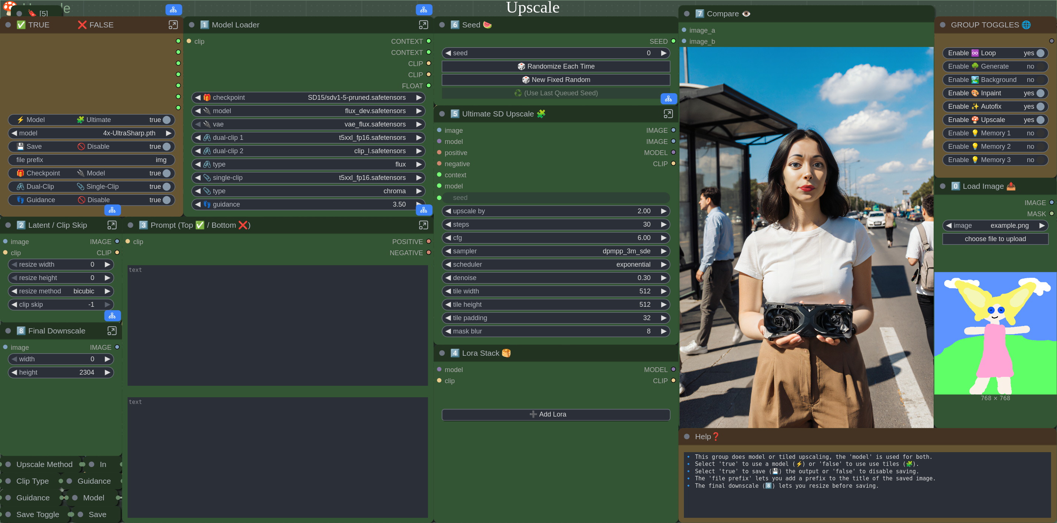Toggle the Save / Disable switch
This screenshot has height=523, width=1057.
point(166,147)
